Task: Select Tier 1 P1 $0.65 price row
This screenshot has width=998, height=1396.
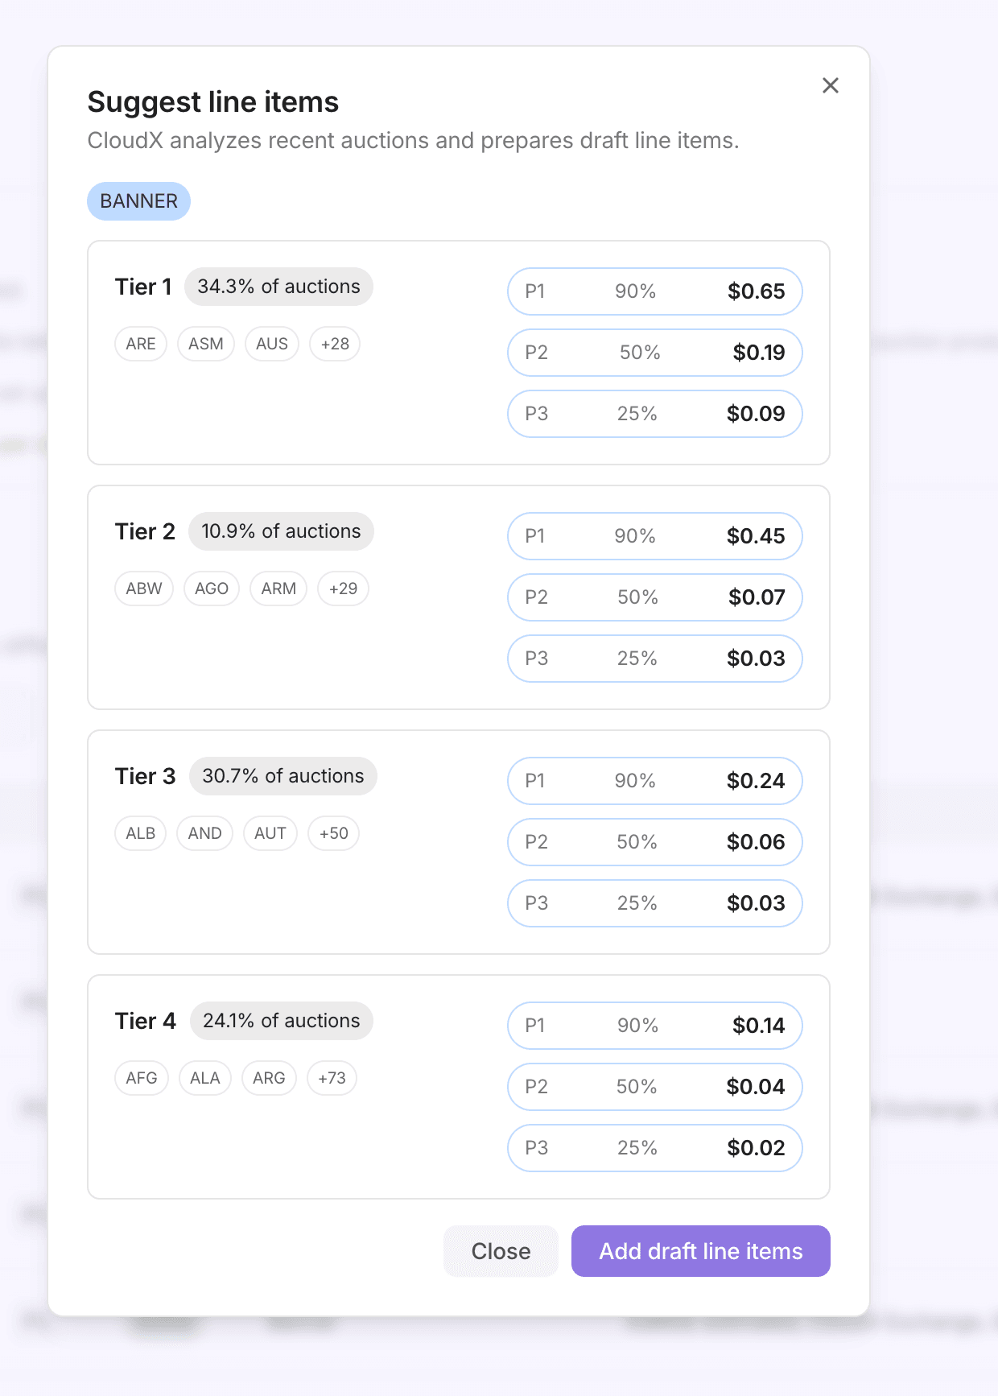Action: pos(655,291)
